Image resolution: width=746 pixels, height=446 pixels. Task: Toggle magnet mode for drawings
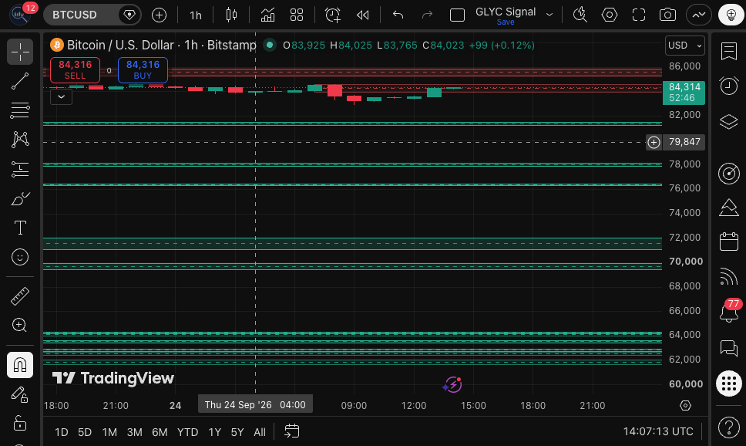[20, 365]
